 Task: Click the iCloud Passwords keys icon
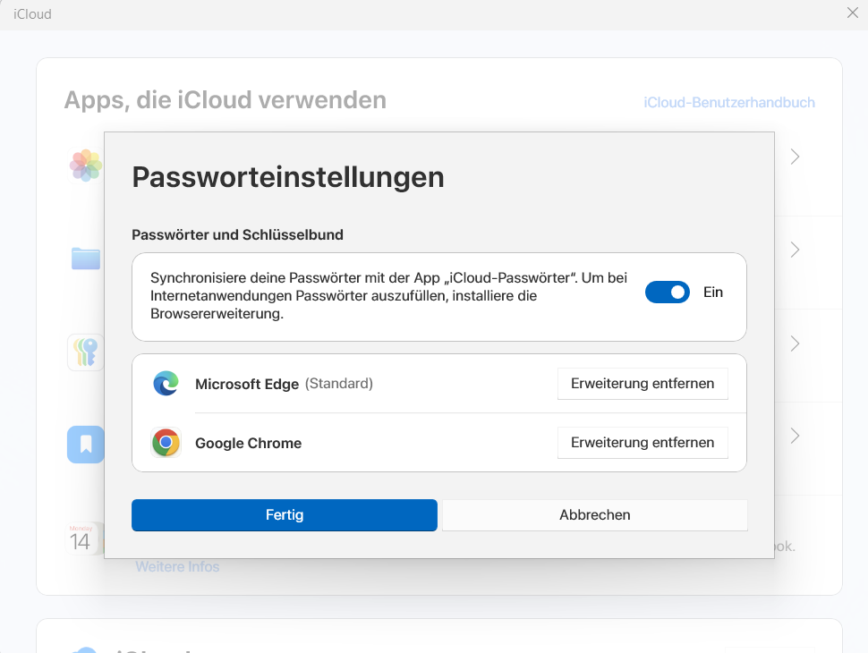pyautogui.click(x=86, y=352)
